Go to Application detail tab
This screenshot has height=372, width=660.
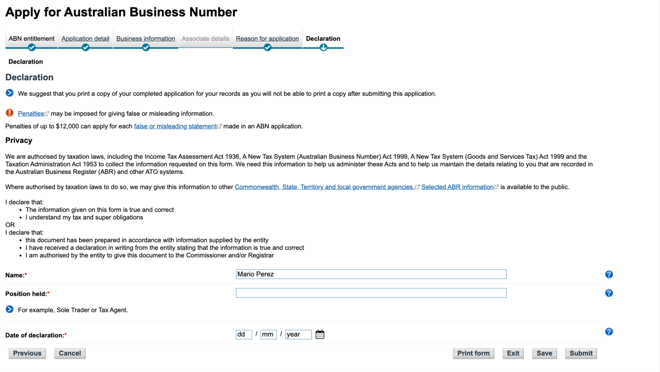(x=85, y=39)
